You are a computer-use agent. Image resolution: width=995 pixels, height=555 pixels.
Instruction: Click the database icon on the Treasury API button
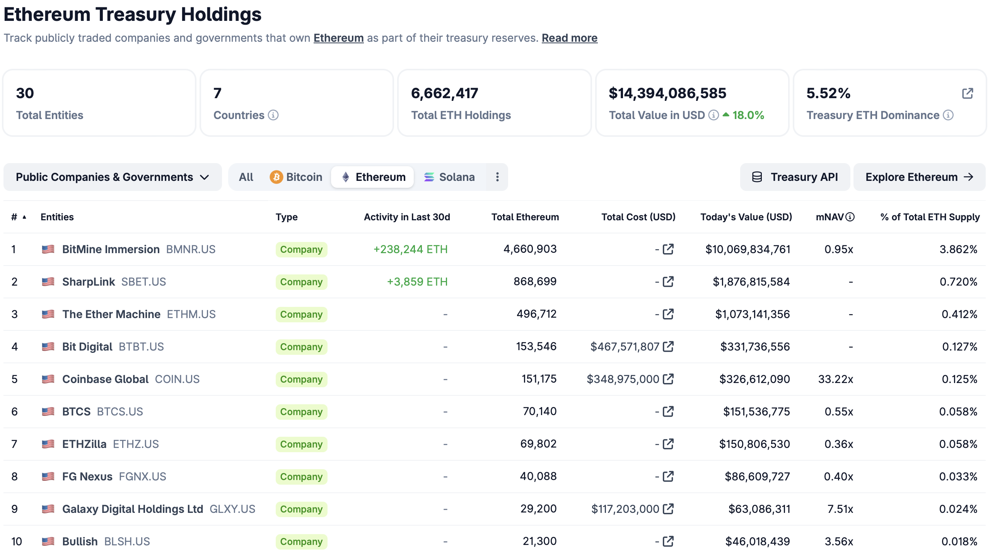pyautogui.click(x=757, y=177)
